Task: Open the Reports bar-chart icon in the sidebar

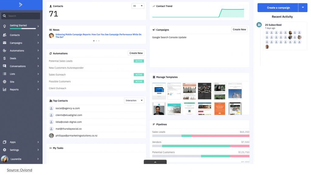Action: click(5, 89)
